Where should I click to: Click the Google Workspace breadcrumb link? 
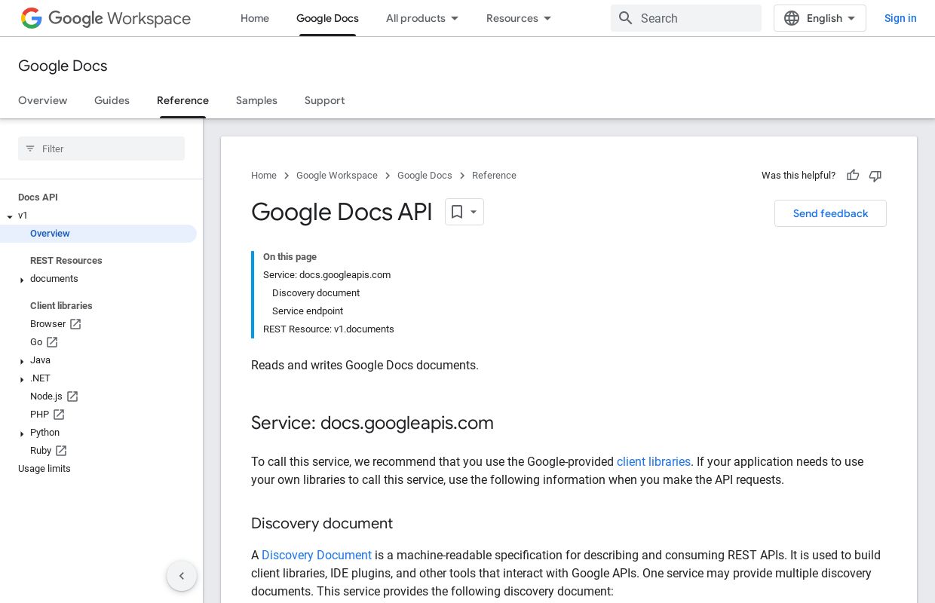[x=337, y=176]
